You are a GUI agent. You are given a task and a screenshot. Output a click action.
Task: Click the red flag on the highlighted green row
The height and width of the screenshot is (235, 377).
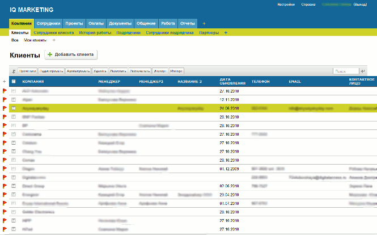(x=5, y=107)
